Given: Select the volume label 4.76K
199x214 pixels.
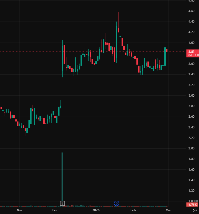Looking at the screenshot, I should (x=192, y=205).
